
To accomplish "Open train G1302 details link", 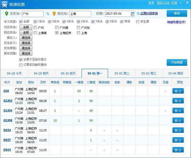I will 8,101.
